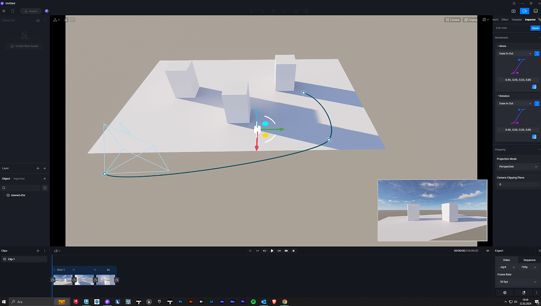
Task: Select the Imported tab
Action: 18,178
